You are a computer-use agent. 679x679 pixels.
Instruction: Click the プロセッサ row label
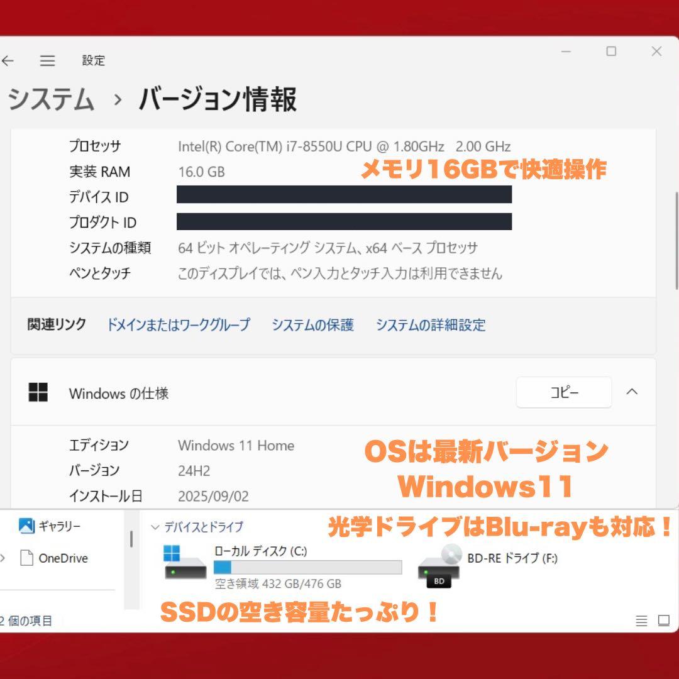[x=95, y=146]
